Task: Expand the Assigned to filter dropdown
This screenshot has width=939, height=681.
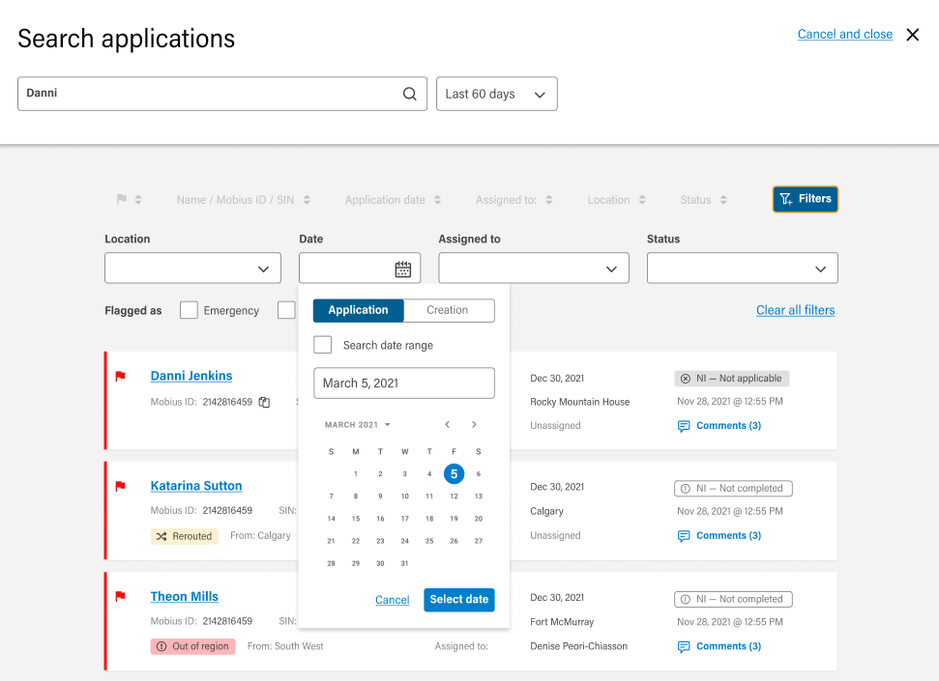Action: click(534, 269)
